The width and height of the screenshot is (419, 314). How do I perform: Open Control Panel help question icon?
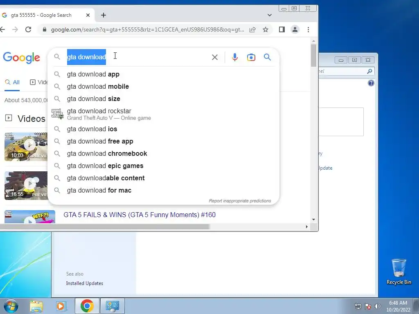tap(371, 83)
